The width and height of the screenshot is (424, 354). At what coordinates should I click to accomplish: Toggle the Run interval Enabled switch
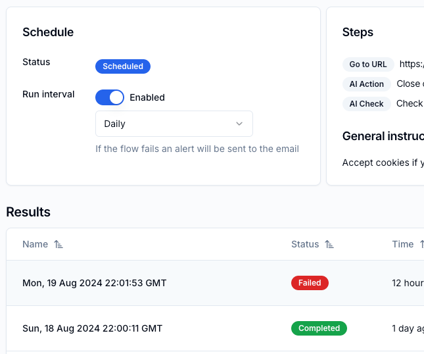point(110,97)
